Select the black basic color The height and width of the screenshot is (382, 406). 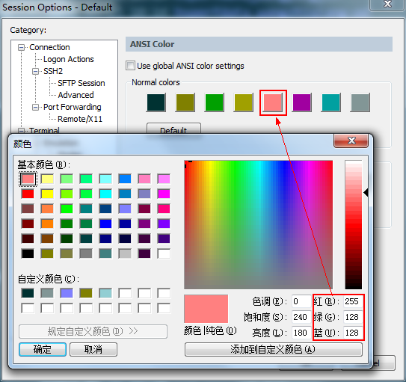[x=28, y=253]
